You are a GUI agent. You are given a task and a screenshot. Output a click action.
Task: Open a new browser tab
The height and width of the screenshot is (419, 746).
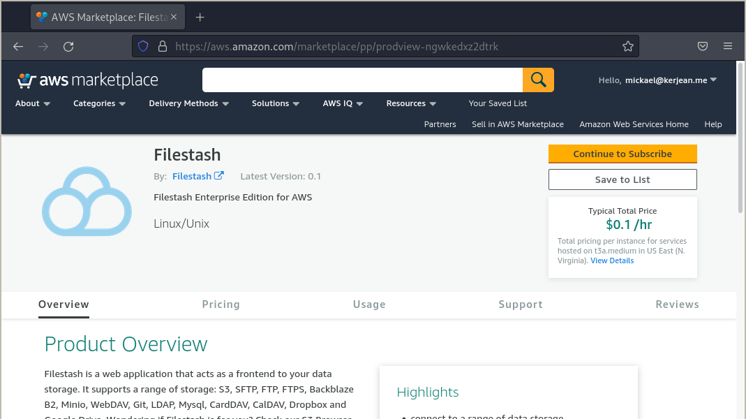click(200, 17)
